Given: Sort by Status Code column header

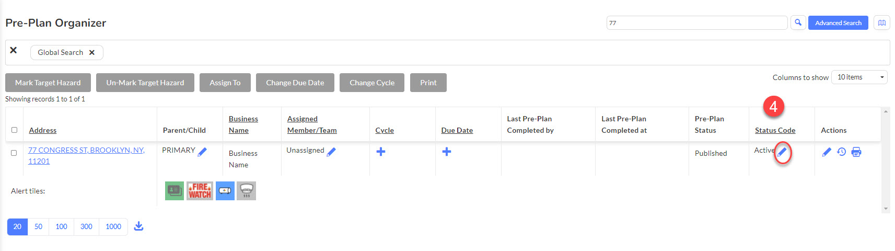Looking at the screenshot, I should tap(775, 130).
